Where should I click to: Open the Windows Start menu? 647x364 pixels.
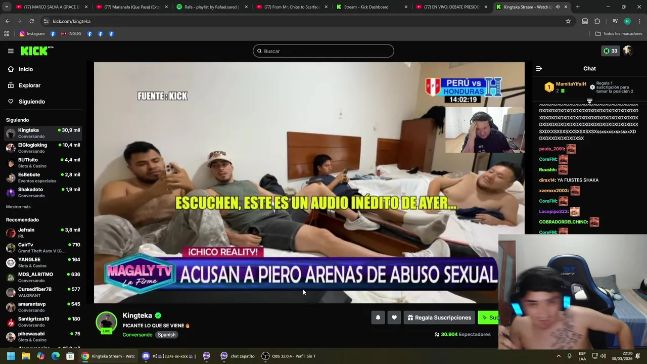[x=11, y=356]
